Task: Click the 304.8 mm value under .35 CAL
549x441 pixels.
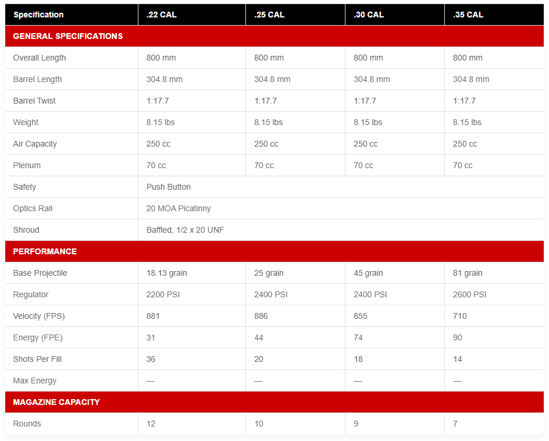Action: click(x=471, y=79)
